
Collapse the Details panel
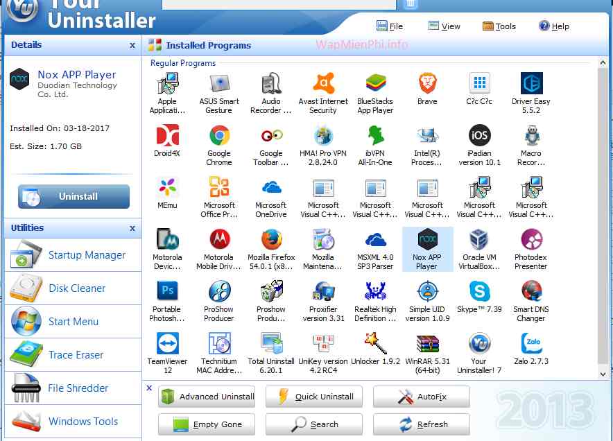132,45
